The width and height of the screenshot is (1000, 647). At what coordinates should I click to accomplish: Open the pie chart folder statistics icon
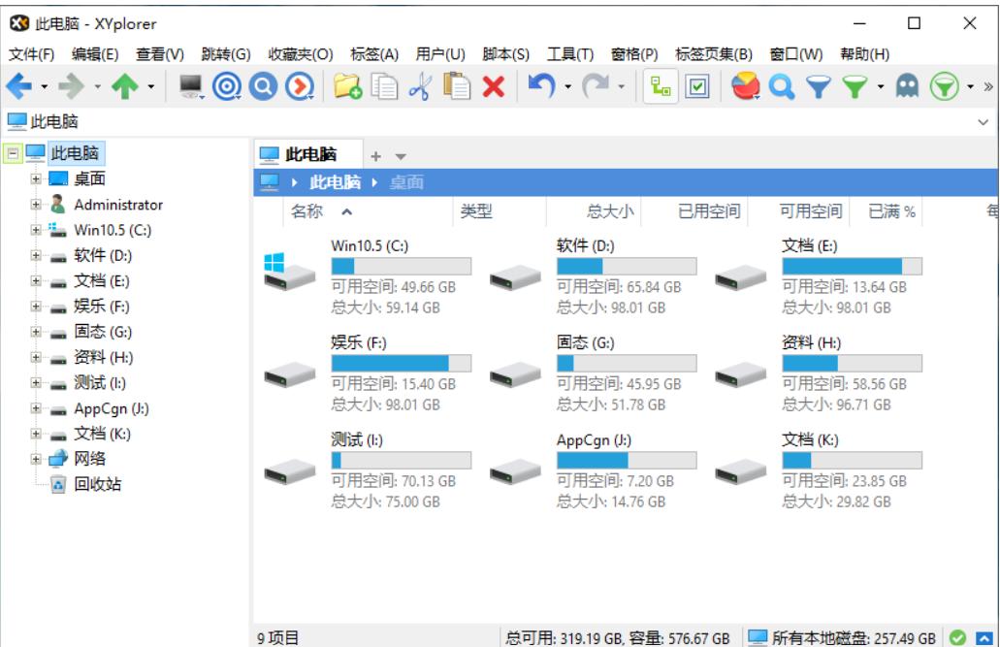[745, 86]
